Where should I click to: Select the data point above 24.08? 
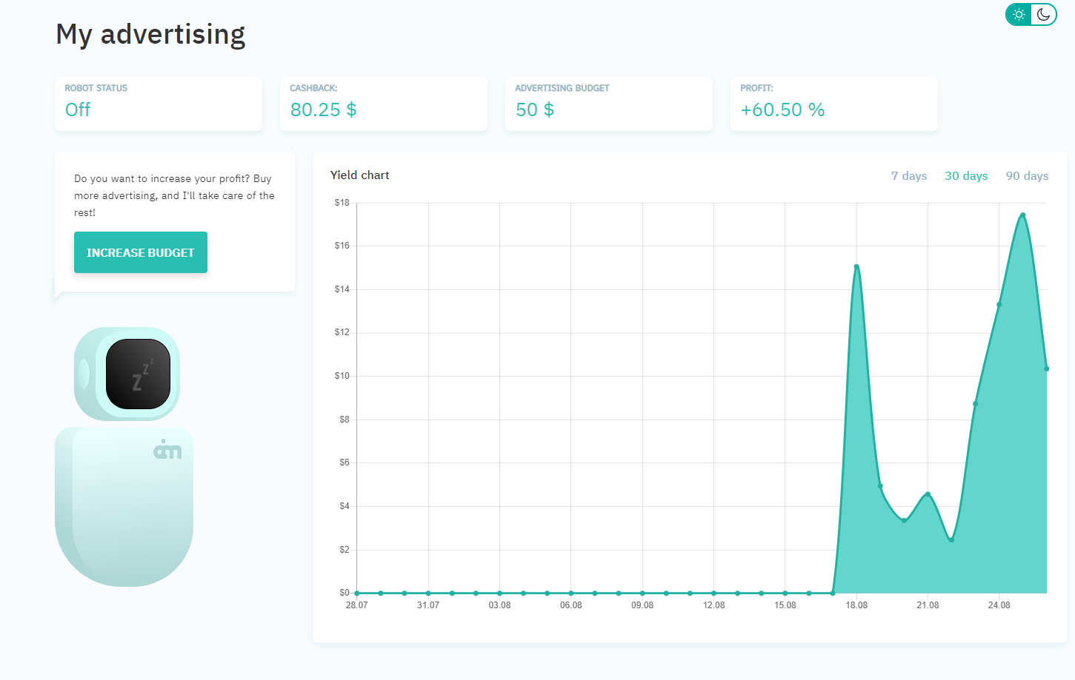tap(999, 304)
